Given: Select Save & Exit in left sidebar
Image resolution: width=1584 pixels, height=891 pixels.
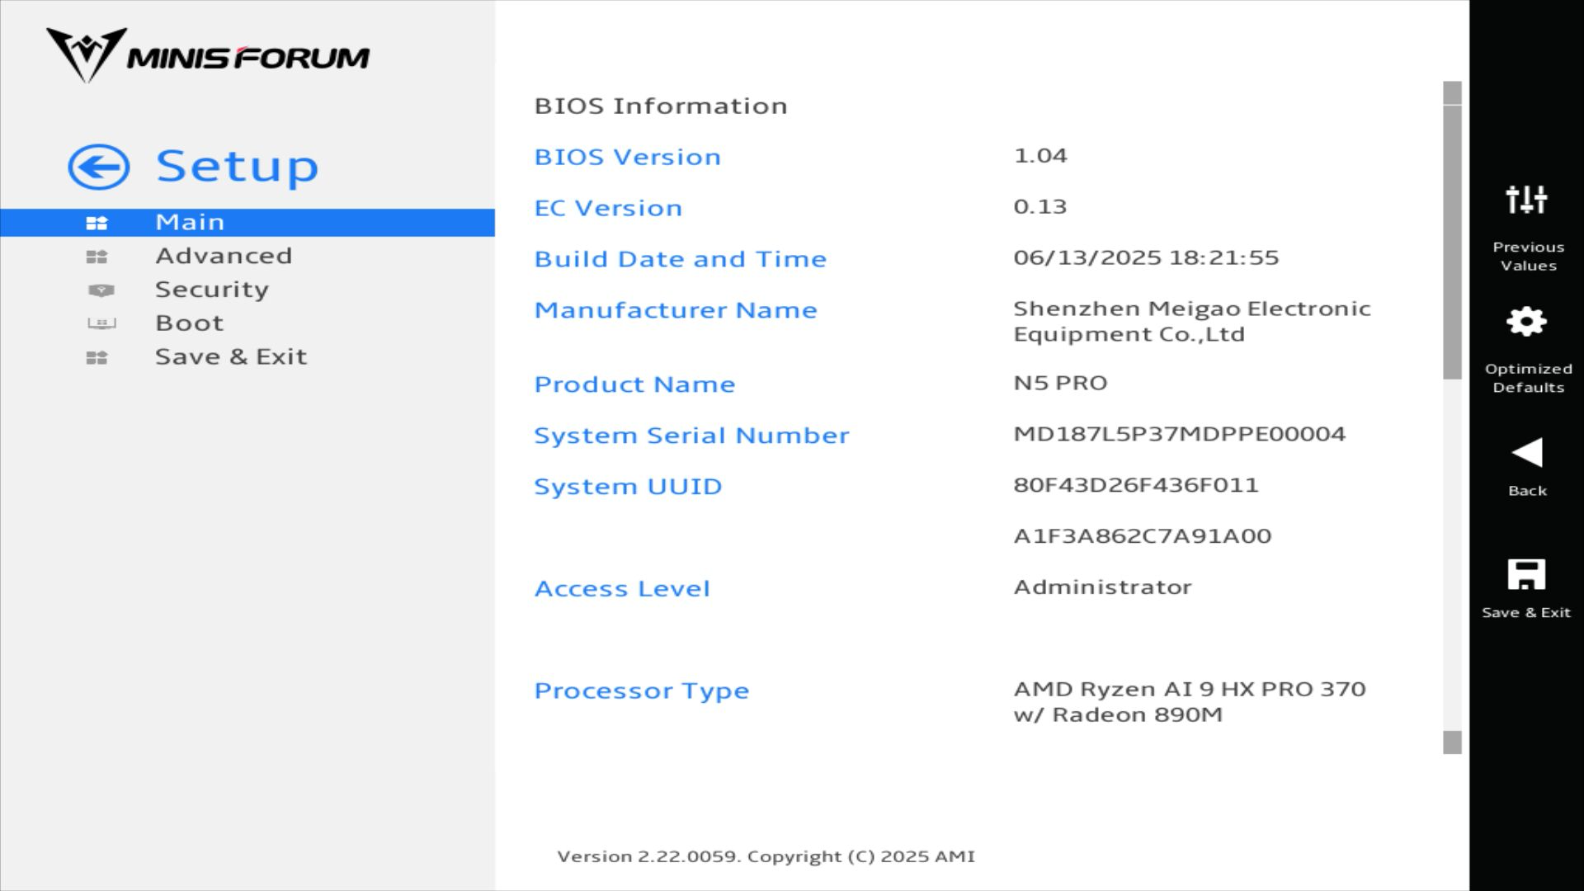Looking at the screenshot, I should tap(231, 357).
